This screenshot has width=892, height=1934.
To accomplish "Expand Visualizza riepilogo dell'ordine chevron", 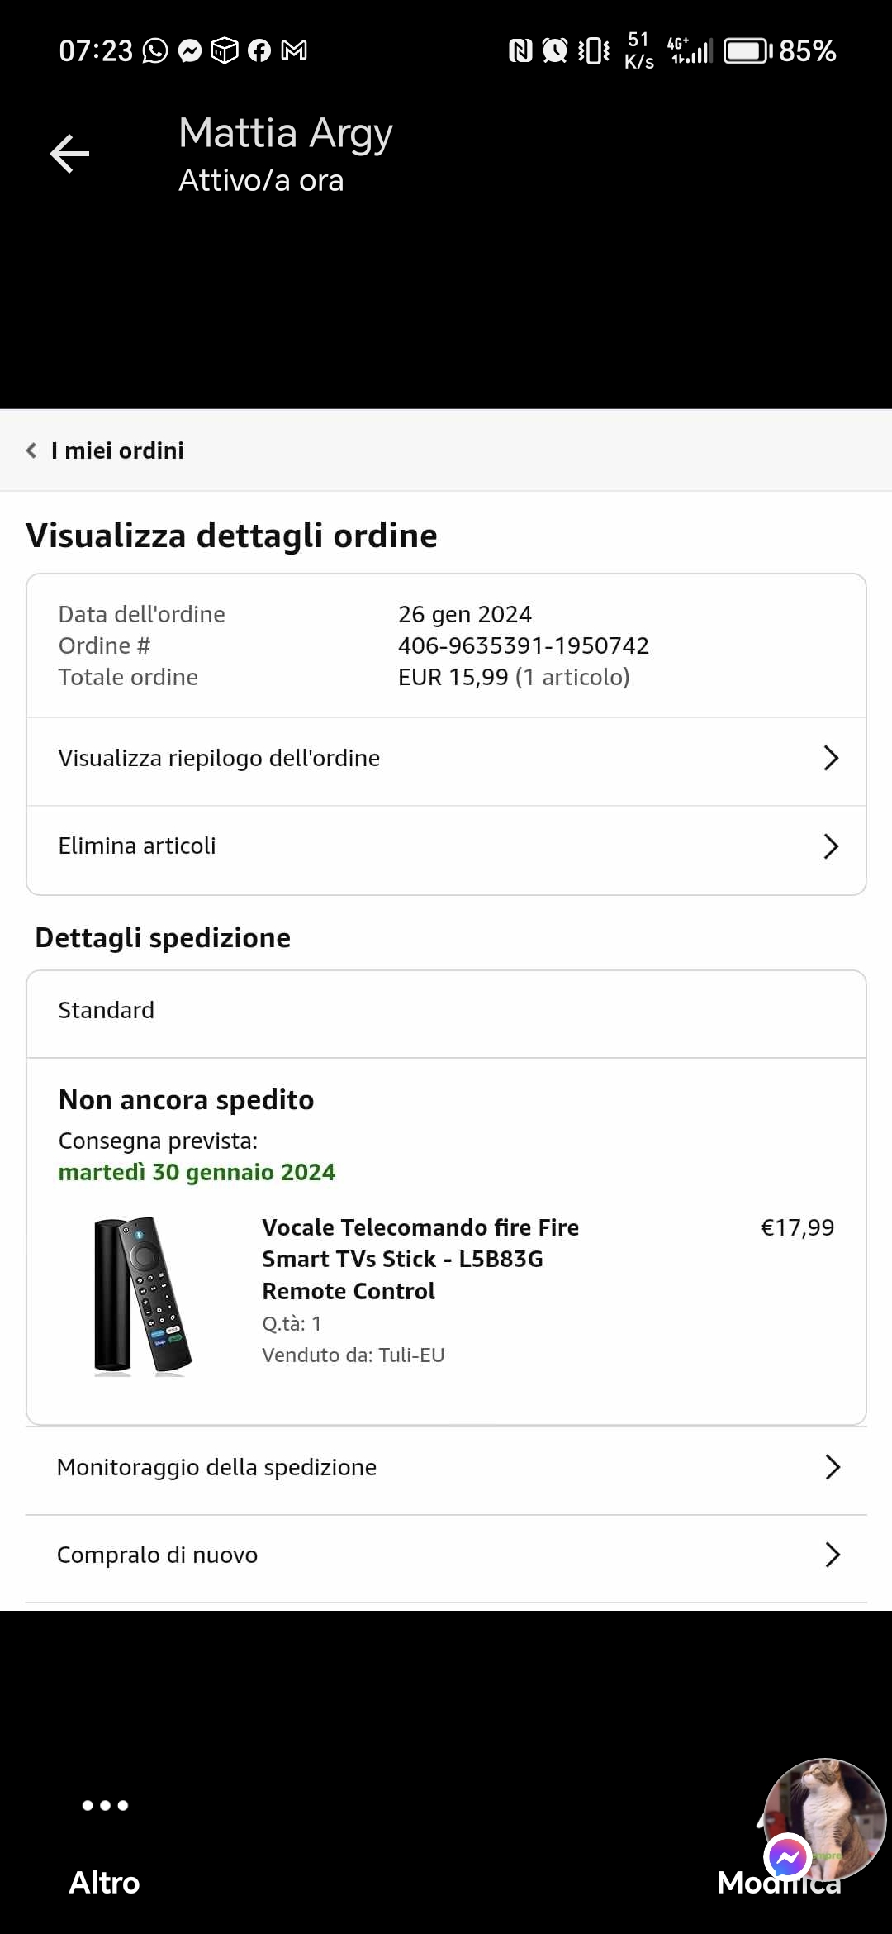I will point(831,758).
